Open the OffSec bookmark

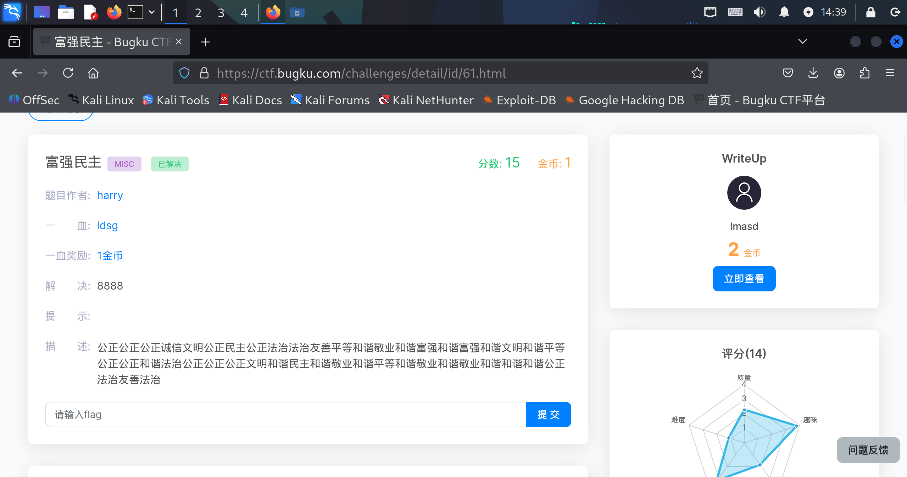click(34, 100)
